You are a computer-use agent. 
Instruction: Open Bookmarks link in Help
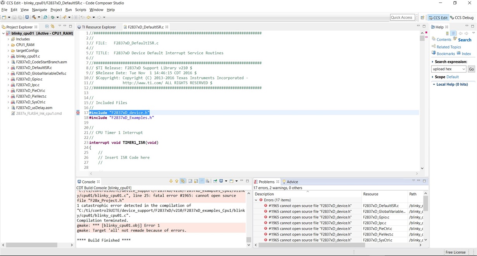446,54
